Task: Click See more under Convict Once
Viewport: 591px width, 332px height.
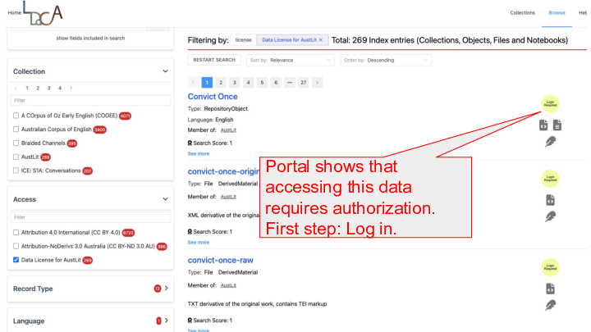Action: [199, 153]
